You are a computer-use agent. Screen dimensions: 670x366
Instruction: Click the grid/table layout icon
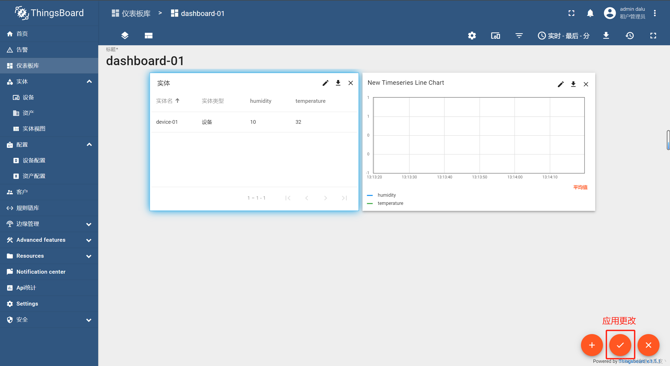click(149, 35)
